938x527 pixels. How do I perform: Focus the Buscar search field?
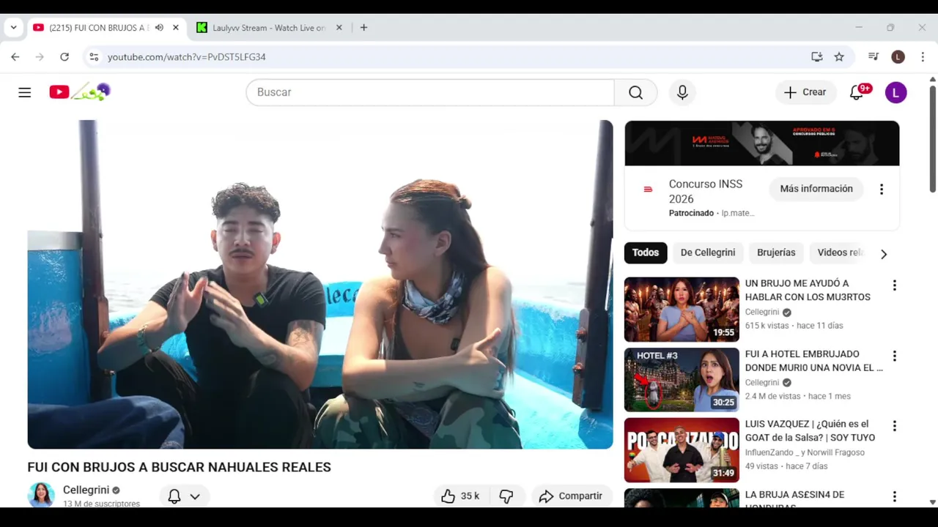[430, 92]
